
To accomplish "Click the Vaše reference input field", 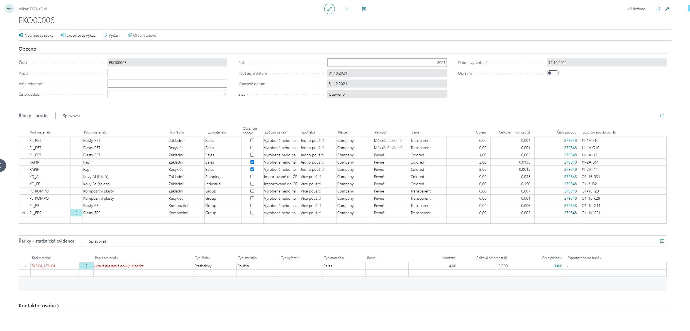I will coord(167,84).
